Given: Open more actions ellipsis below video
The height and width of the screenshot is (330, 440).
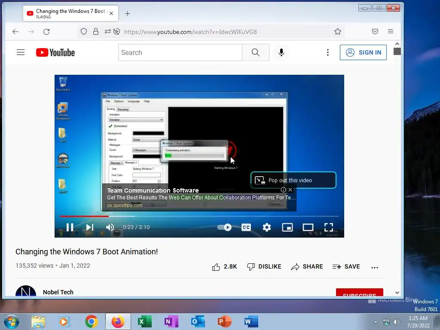Looking at the screenshot, I should (x=375, y=267).
